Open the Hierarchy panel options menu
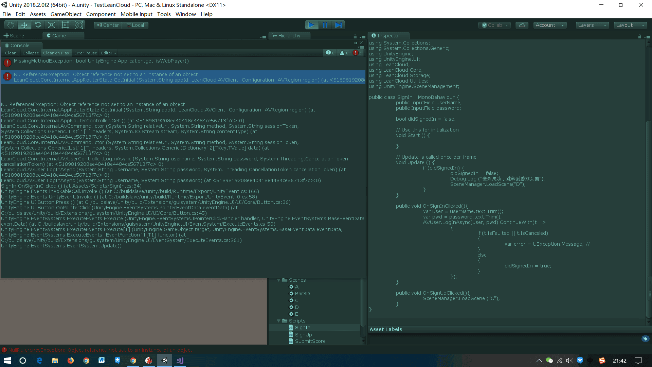652x367 pixels. 362,37
